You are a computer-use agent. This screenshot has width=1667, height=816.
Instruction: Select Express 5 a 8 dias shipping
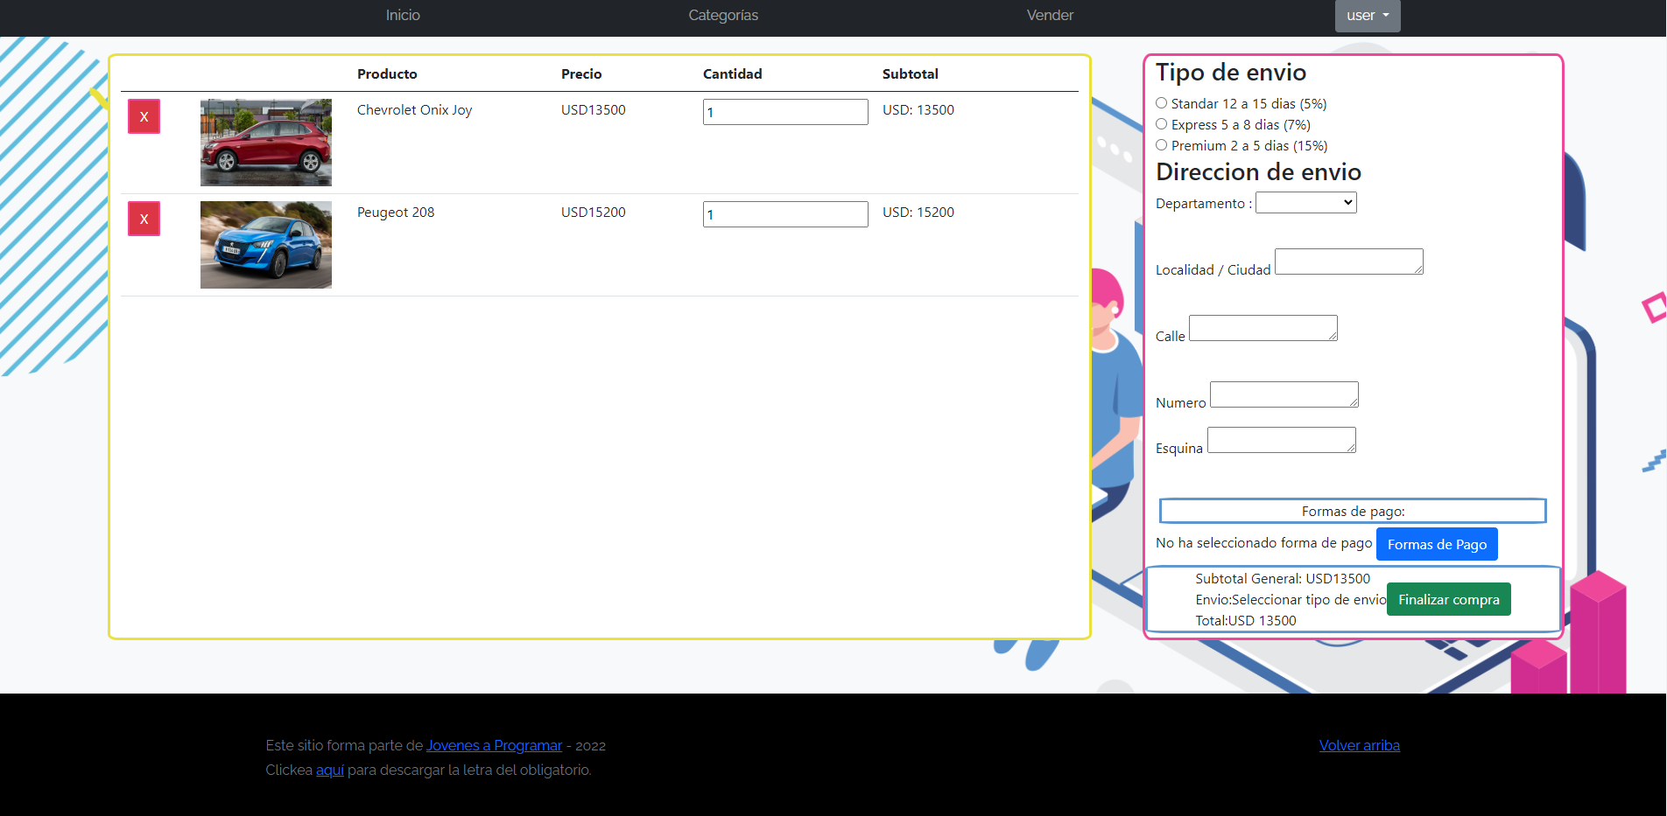point(1161,124)
